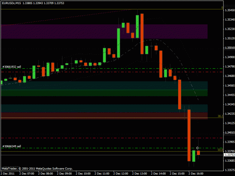
Task: Click the 2 Dec 12:00 time axis label
Action: coord(121,174)
